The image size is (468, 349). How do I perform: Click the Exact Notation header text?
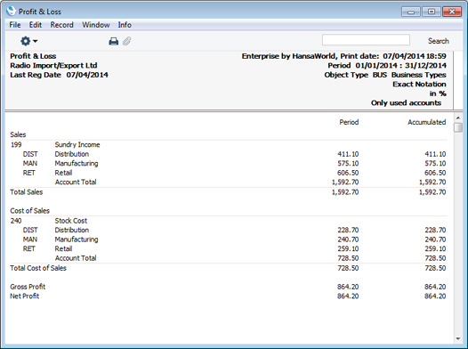pos(419,85)
